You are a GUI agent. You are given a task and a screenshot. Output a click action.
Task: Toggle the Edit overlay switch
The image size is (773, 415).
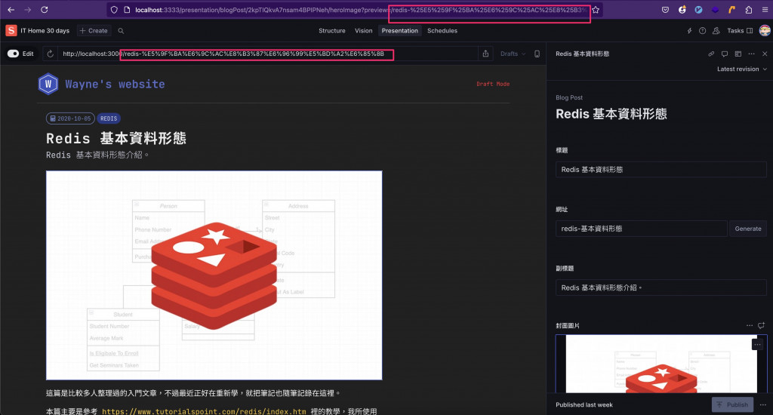point(14,54)
